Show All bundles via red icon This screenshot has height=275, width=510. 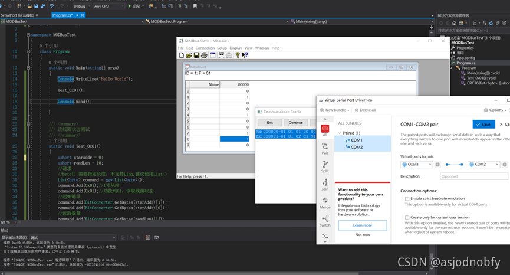point(325,130)
